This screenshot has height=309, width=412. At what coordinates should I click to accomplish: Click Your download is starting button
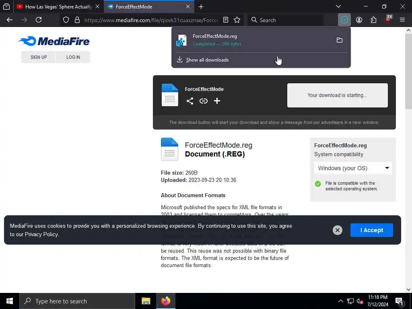[x=338, y=95]
